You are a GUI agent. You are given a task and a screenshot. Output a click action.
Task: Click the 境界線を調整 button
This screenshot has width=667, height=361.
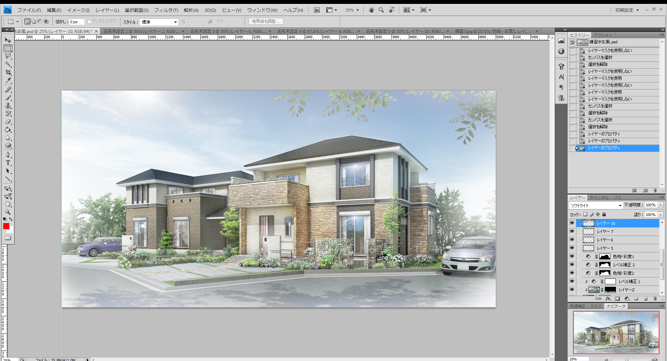pyautogui.click(x=266, y=22)
